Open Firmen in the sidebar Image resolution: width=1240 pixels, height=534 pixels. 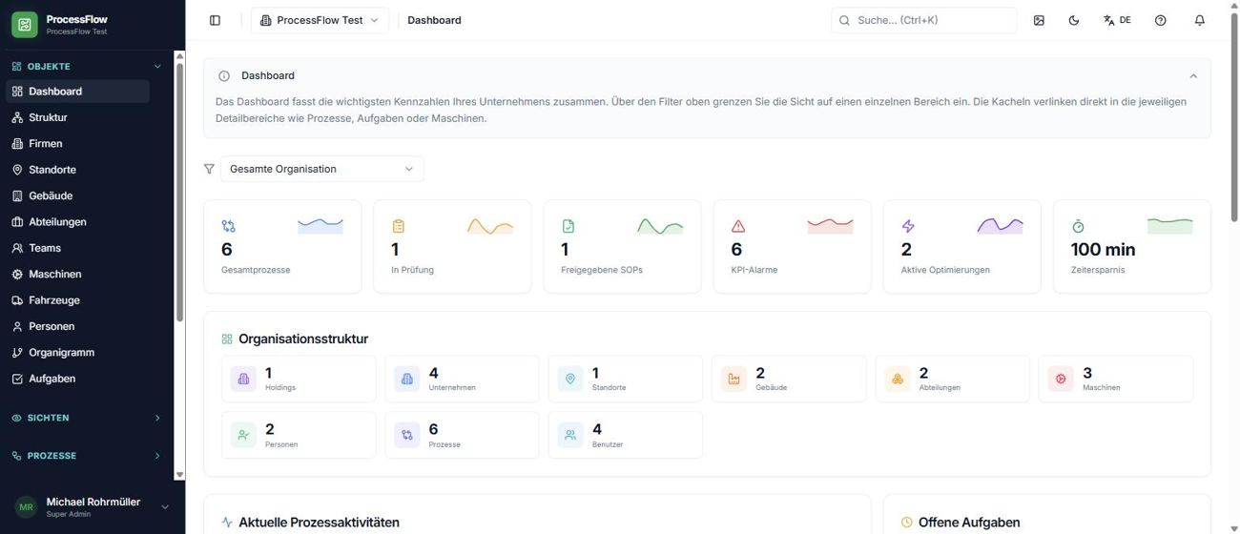click(x=78, y=144)
